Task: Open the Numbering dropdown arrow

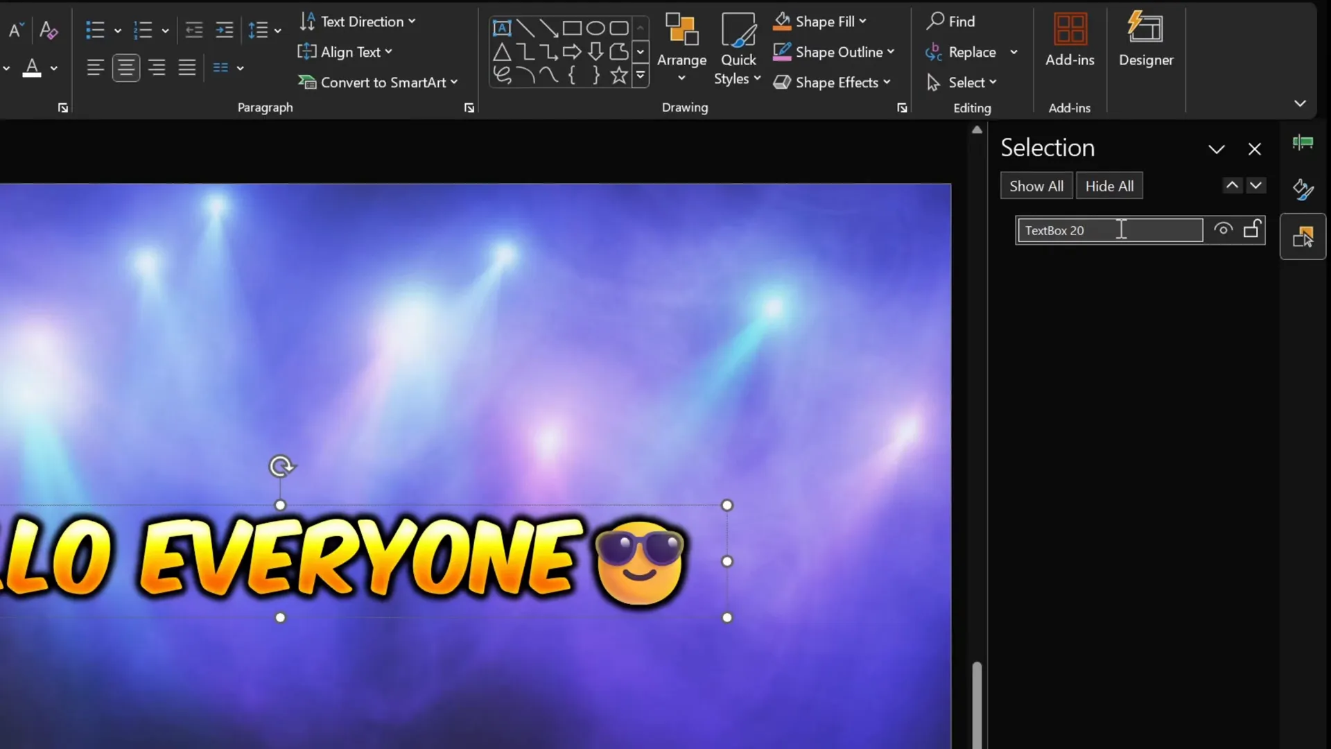Action: pyautogui.click(x=165, y=31)
